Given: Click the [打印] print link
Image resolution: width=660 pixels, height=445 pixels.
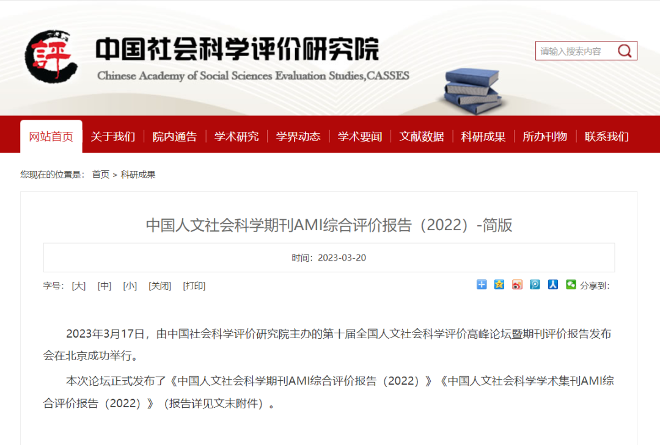Looking at the screenshot, I should click(x=194, y=286).
